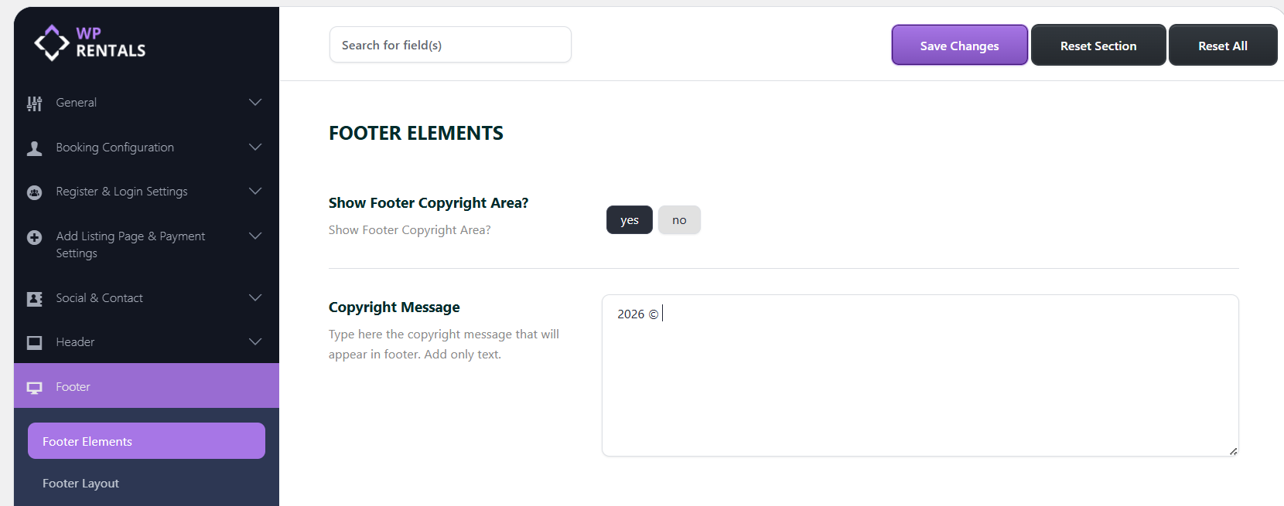Expand the General menu chevron
This screenshot has width=1284, height=506.
click(255, 103)
